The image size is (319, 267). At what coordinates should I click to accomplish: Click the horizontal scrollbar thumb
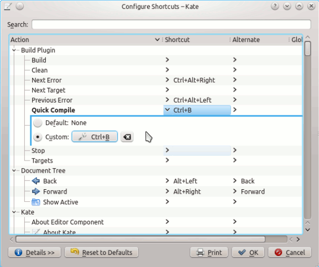pos(140,239)
